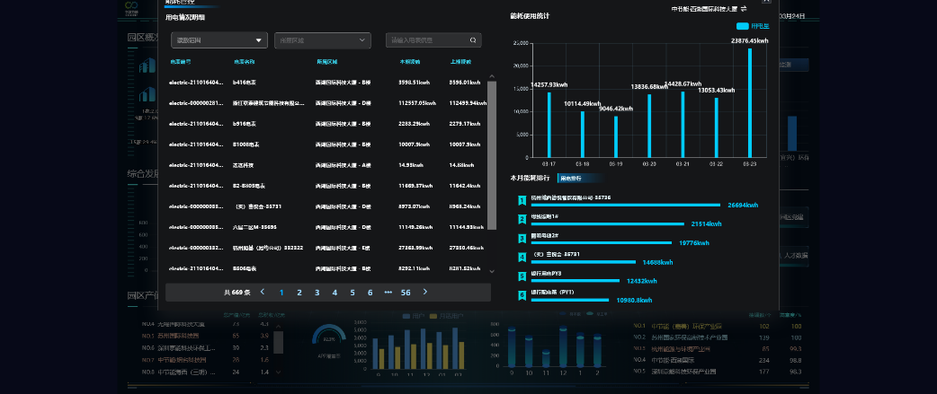
Task: Click the rank 5 badge in the monthly ranking
Action: (x=522, y=276)
